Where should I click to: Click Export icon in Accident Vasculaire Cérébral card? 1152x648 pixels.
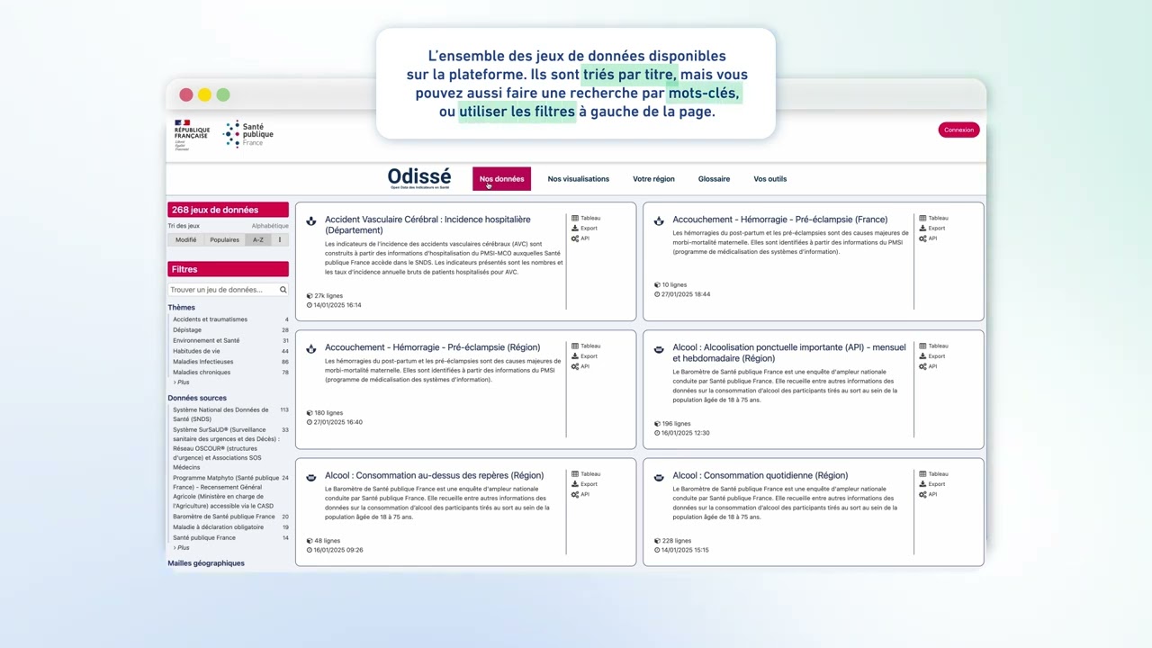click(575, 229)
